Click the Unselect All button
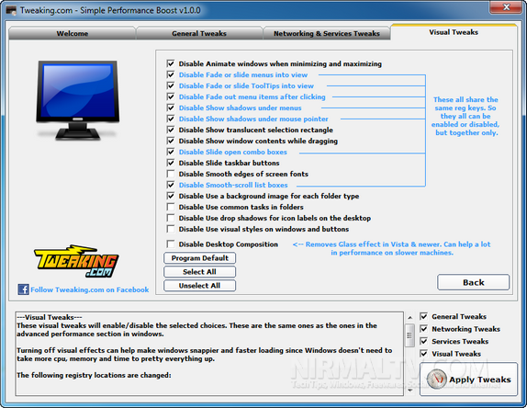This screenshot has width=527, height=408. [x=199, y=286]
